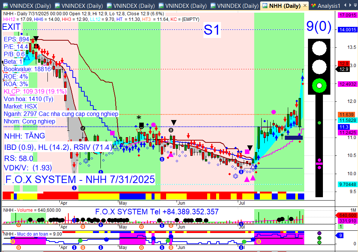Click the black down-triangle marker in late May
Image resolution: width=358 pixels, height=252 pixels.
(x=174, y=123)
